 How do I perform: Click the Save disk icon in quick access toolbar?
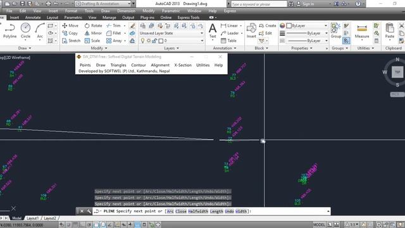pyautogui.click(x=22, y=4)
